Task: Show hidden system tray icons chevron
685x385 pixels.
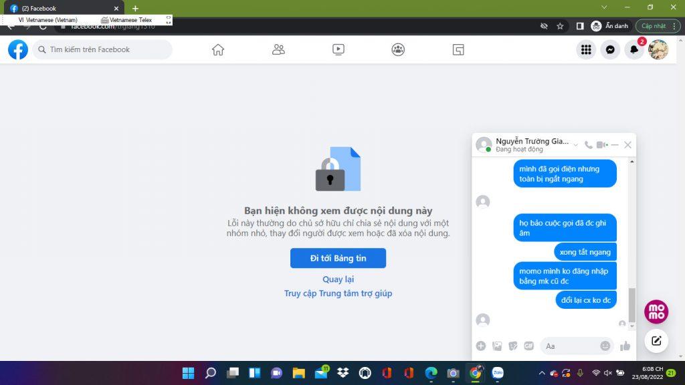Action: (542, 373)
